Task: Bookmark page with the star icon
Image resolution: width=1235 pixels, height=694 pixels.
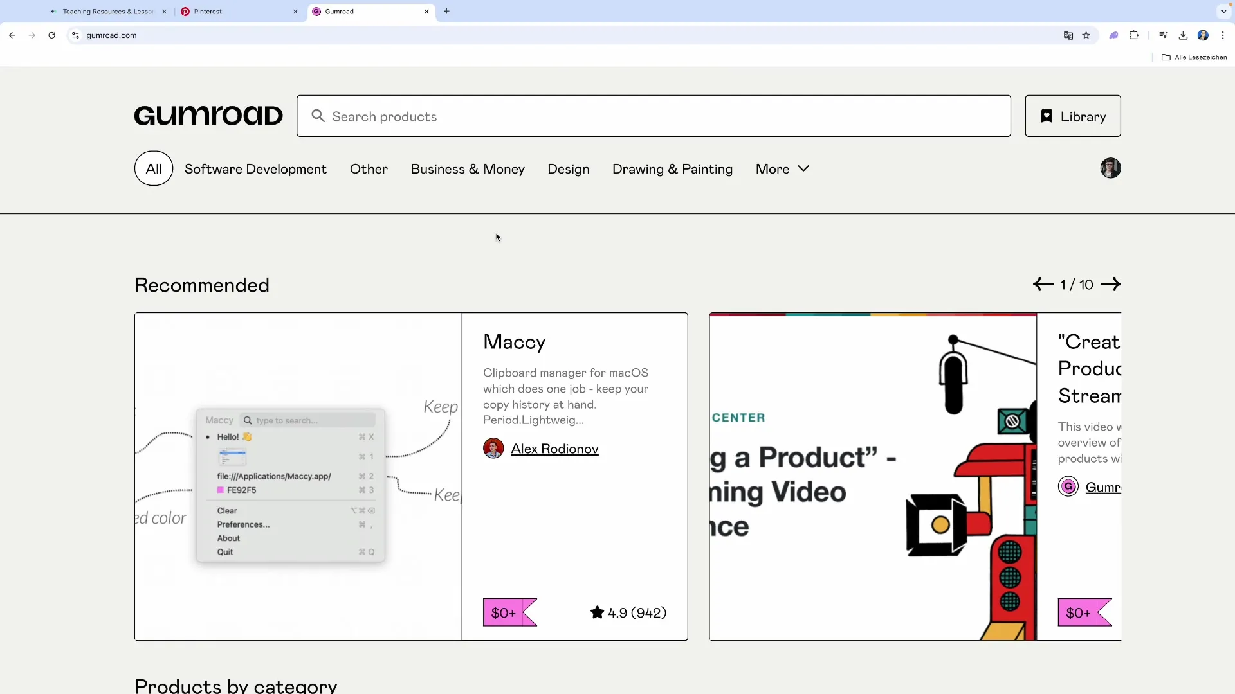Action: [x=1086, y=35]
